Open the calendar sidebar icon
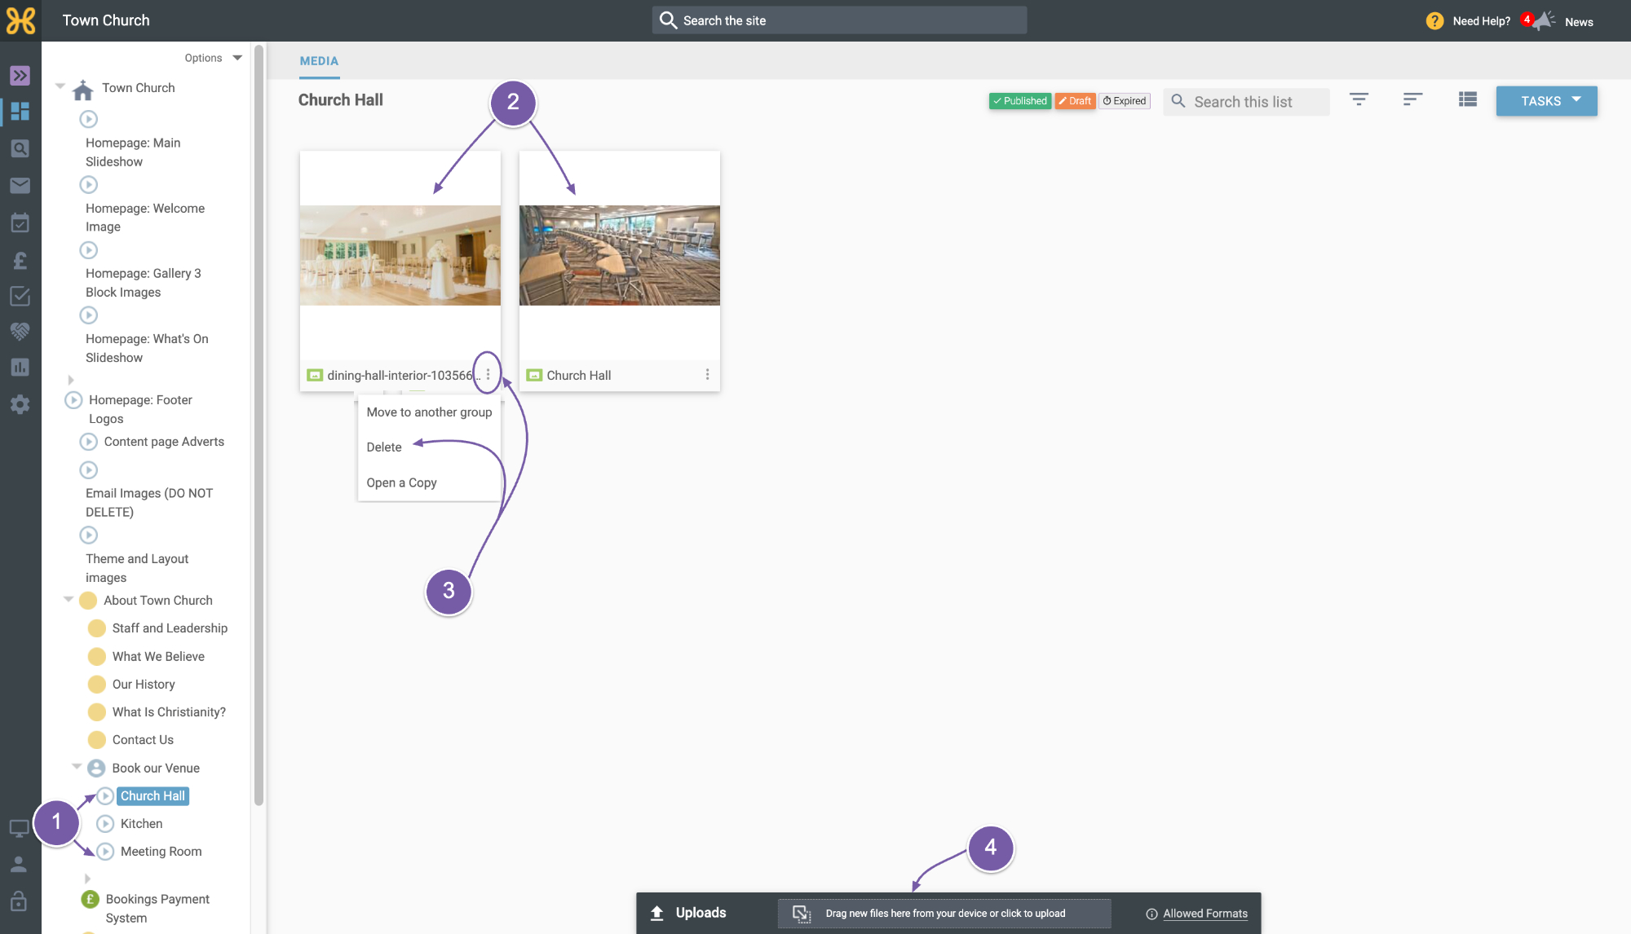Viewport: 1631px width, 934px height. click(x=20, y=222)
